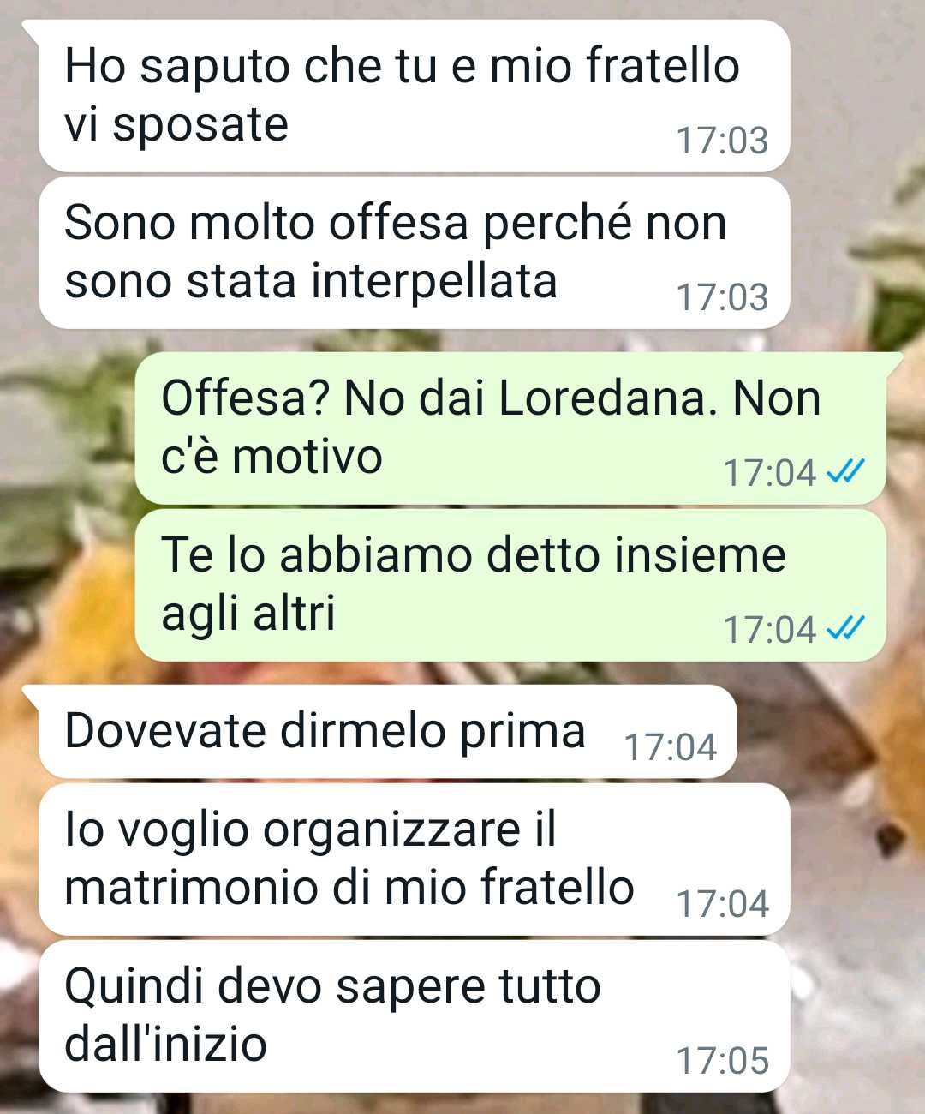Select the 'Te lo abbiamo detto insieme' message
This screenshot has height=1114, width=925.
(510, 585)
